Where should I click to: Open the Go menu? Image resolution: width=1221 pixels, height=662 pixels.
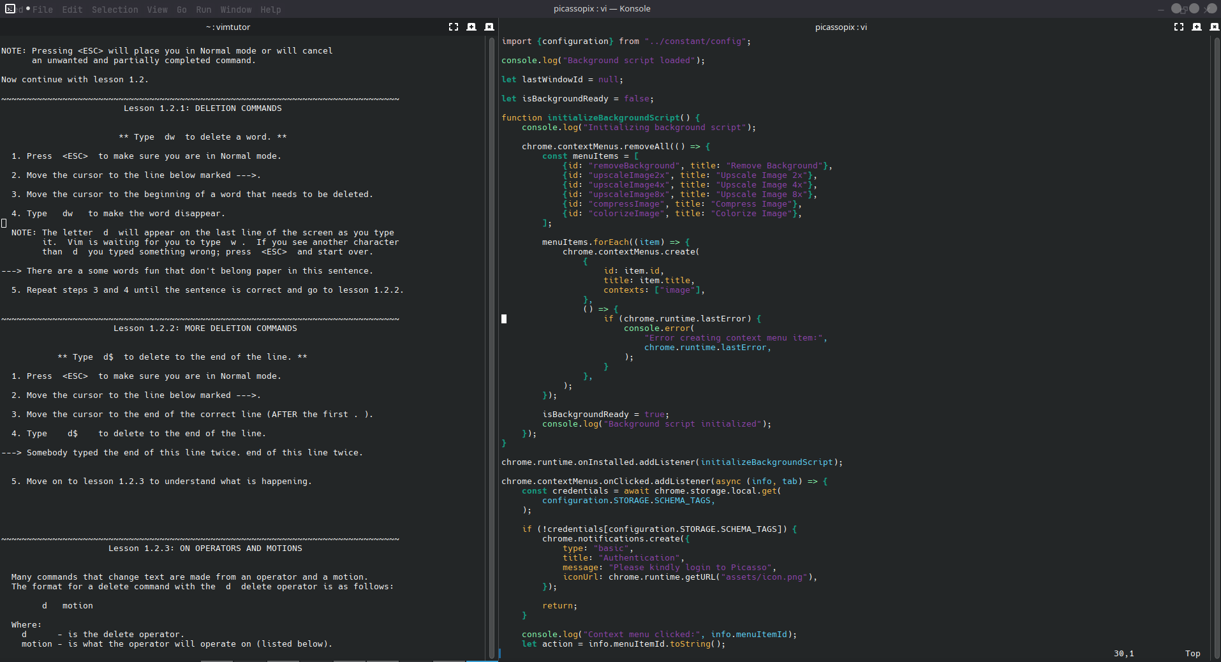[182, 10]
